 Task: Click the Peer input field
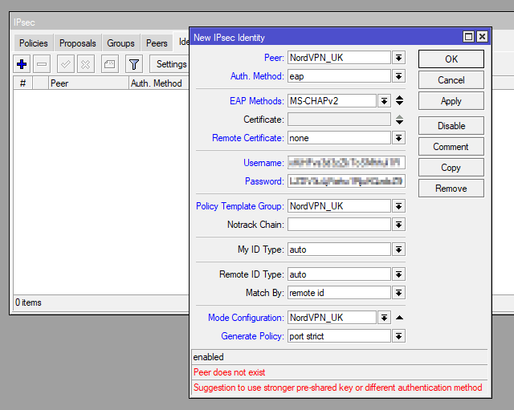tap(339, 58)
